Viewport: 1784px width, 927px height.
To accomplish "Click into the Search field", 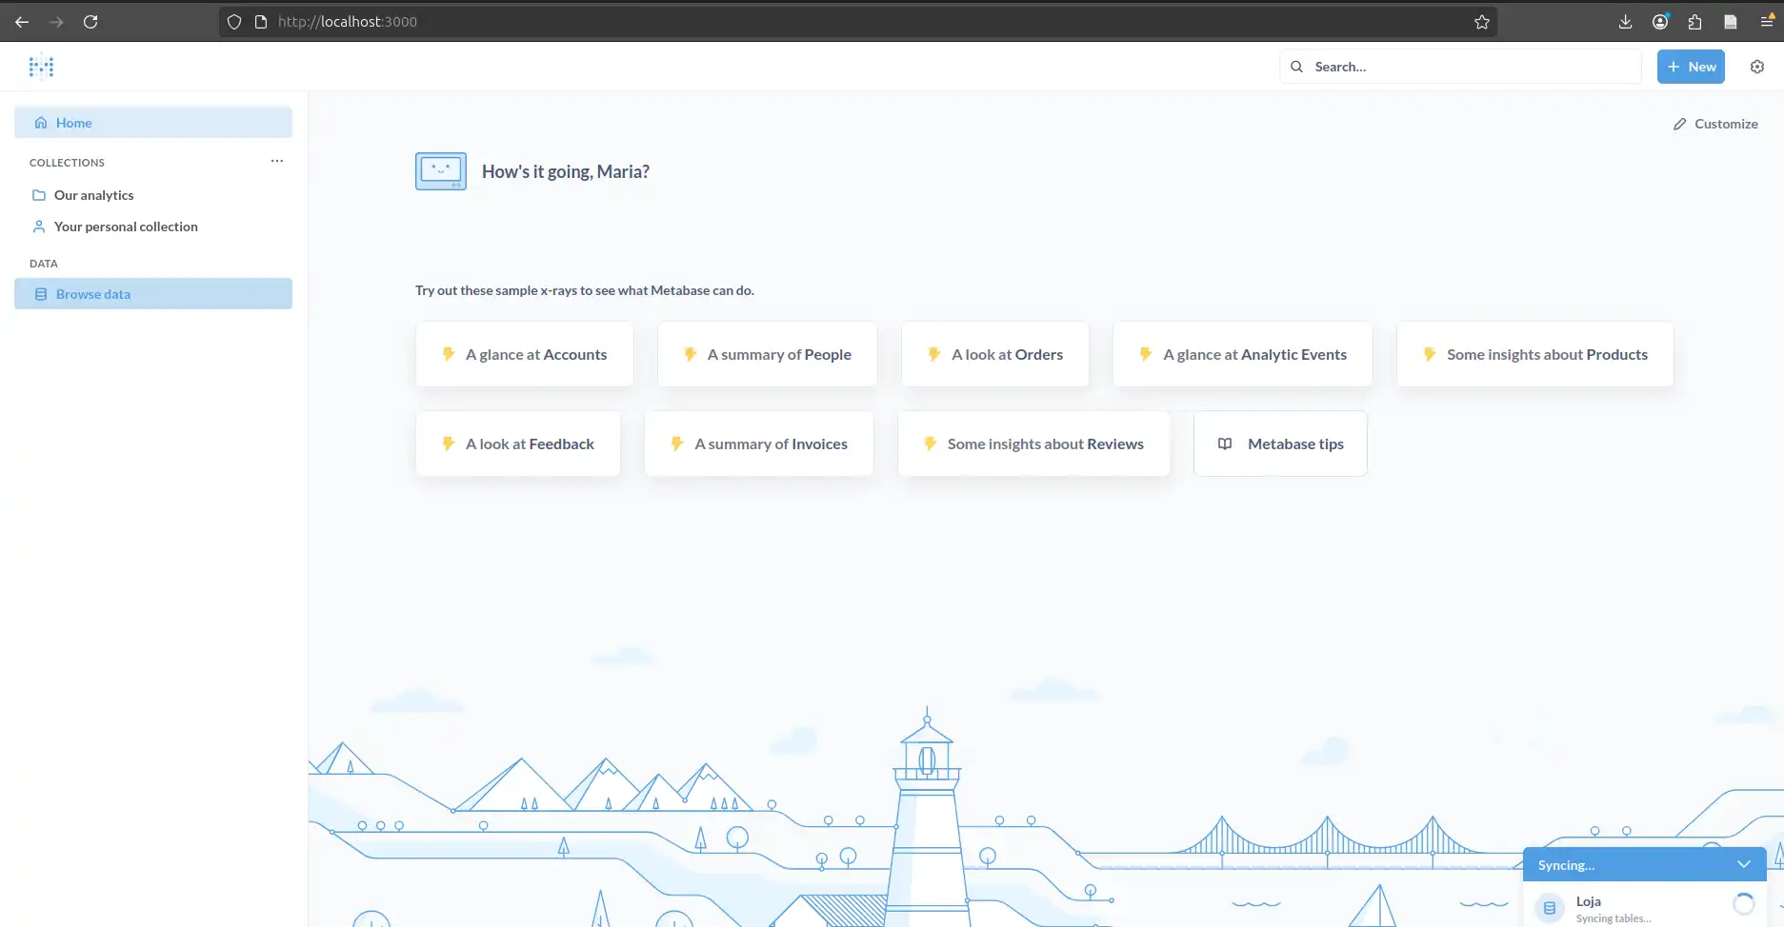I will (x=1461, y=67).
